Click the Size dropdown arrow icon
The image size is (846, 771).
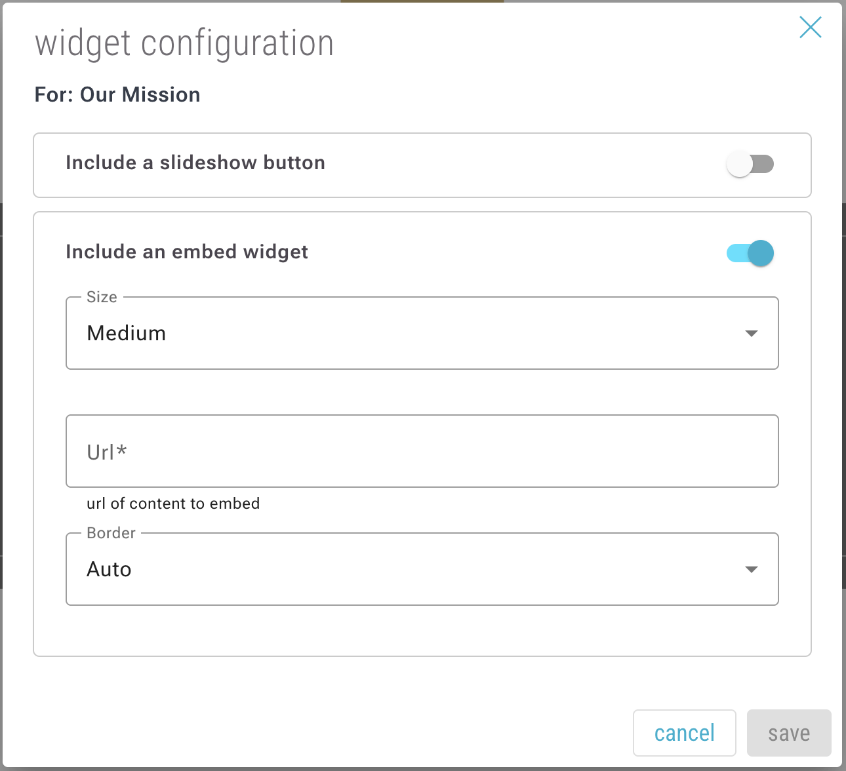point(752,334)
